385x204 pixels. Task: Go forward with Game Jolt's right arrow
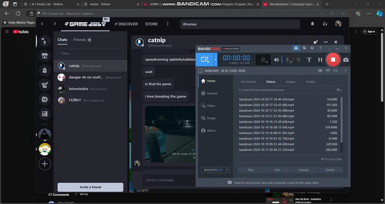(x=54, y=24)
